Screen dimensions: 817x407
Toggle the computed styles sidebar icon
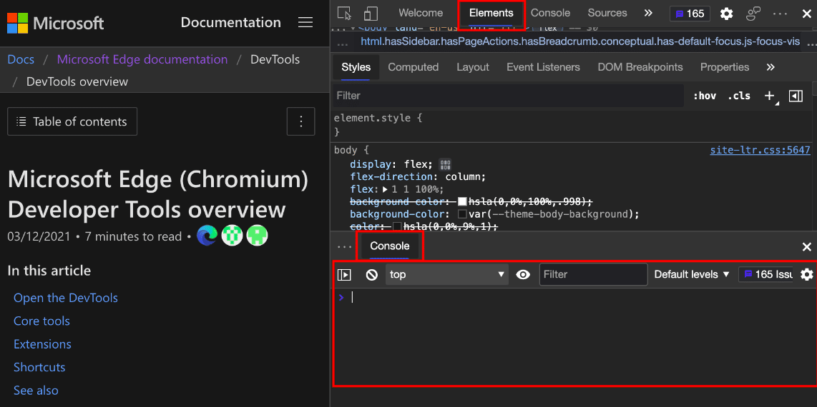click(796, 96)
